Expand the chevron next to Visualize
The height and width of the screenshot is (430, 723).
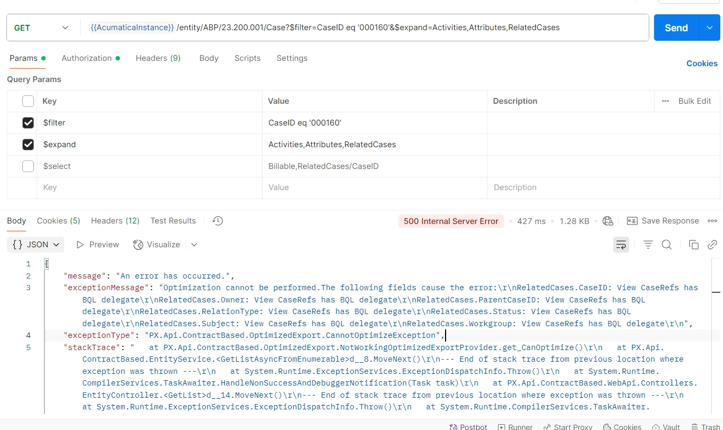pyautogui.click(x=194, y=245)
